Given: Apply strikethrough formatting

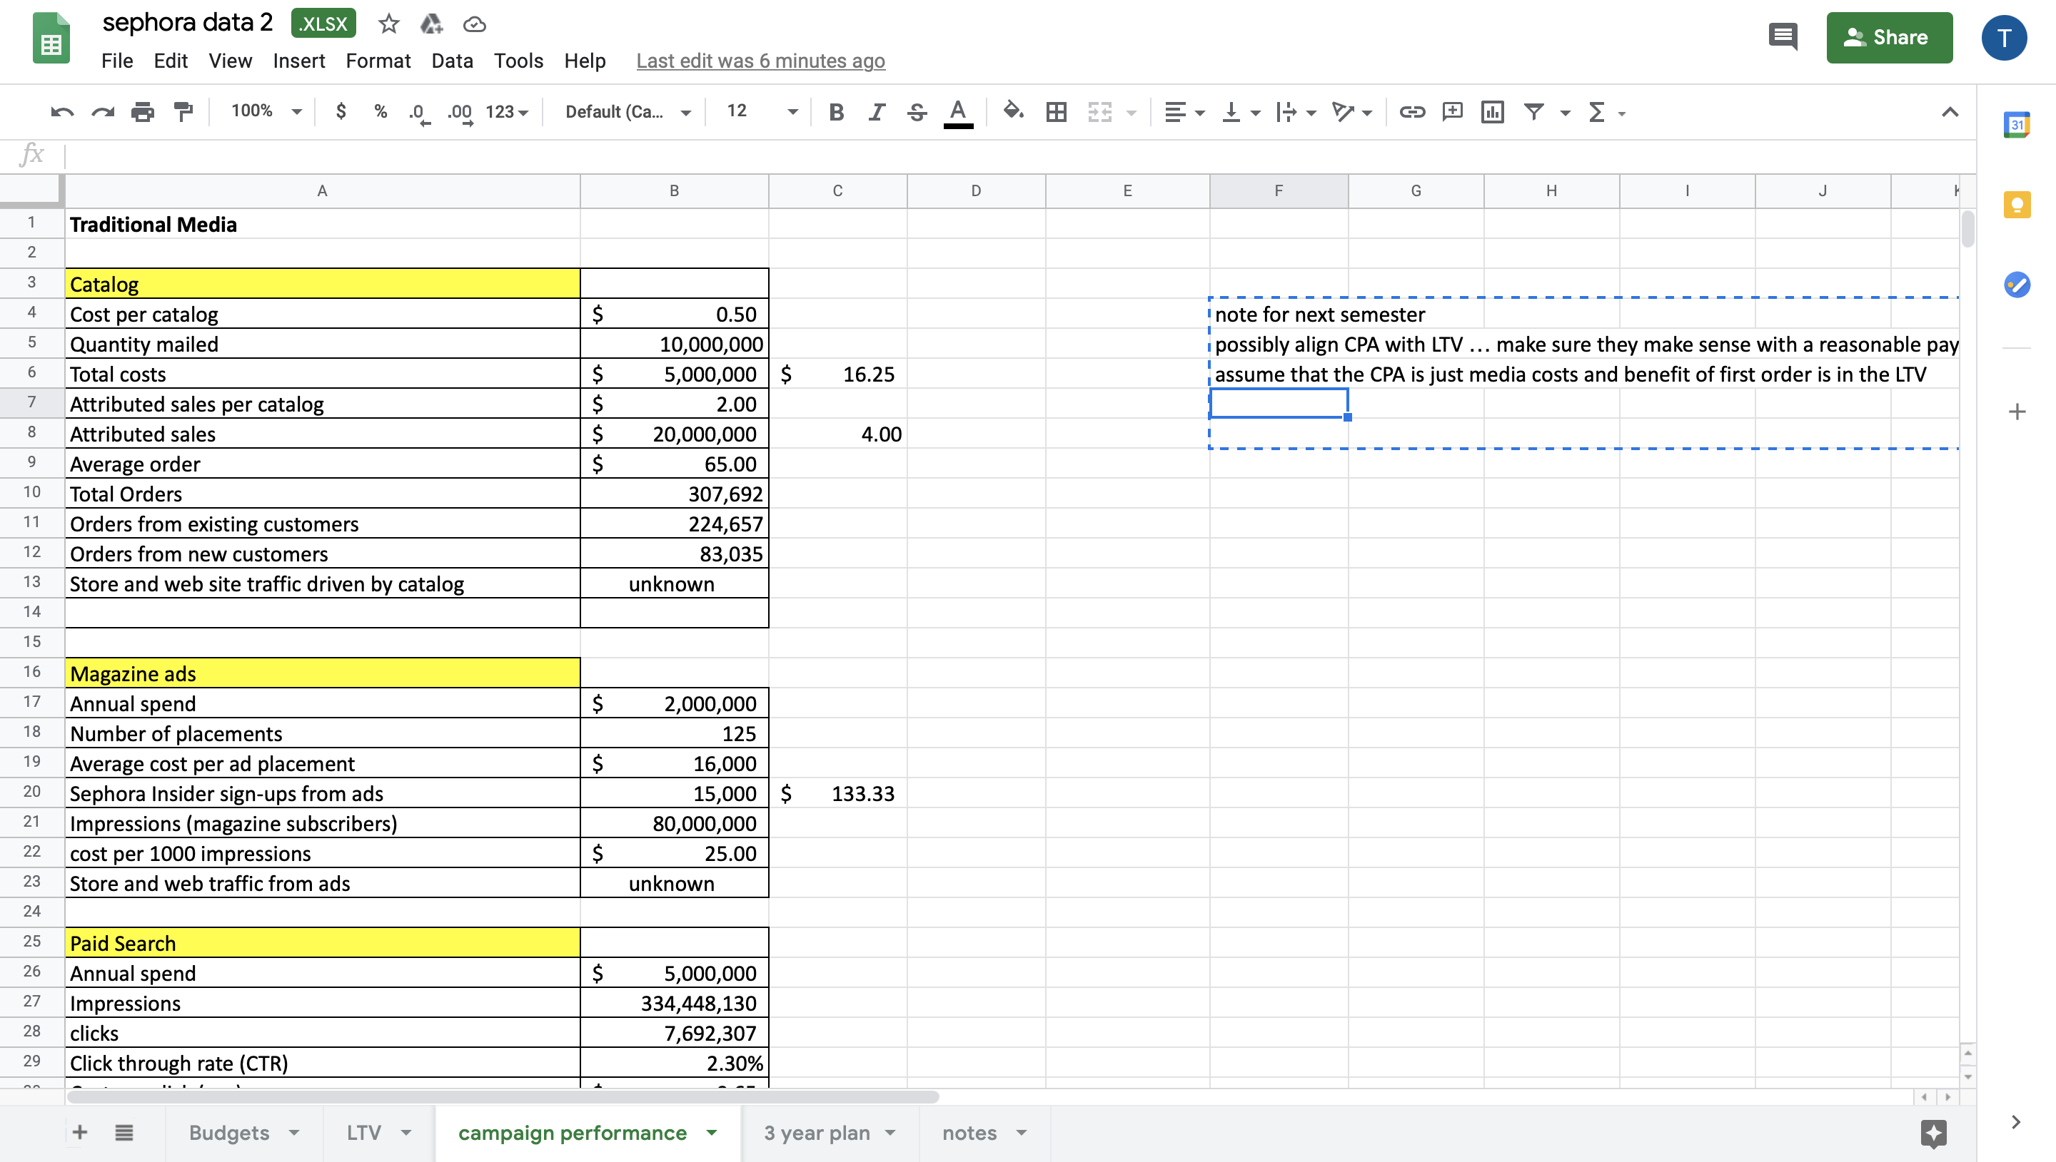Looking at the screenshot, I should click(x=916, y=113).
